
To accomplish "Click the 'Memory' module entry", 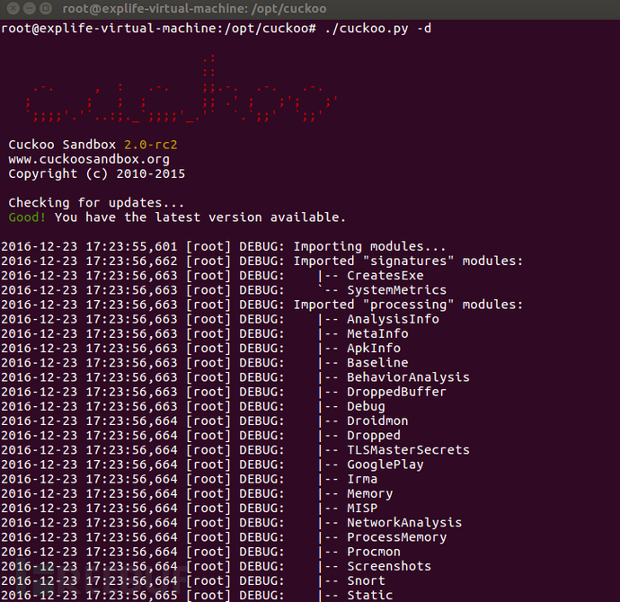I will (369, 493).
